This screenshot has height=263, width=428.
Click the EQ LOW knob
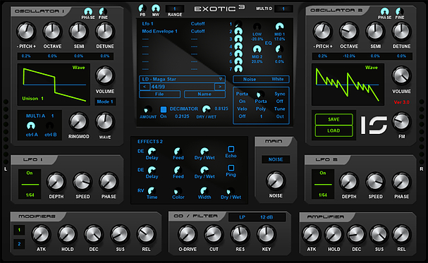click(257, 27)
